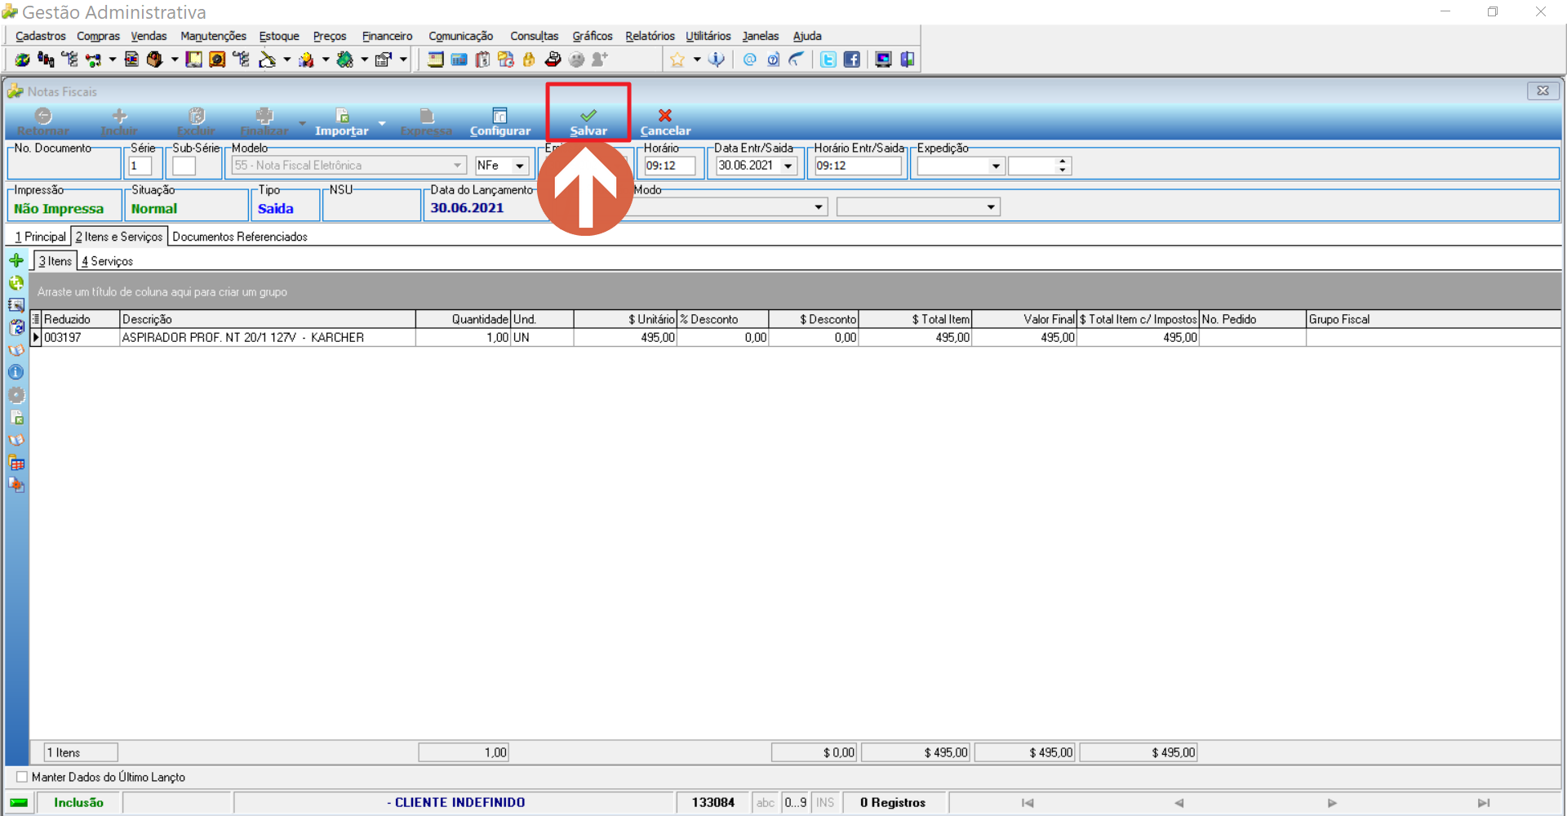Viewport: 1567px width, 816px height.
Task: Click the green plus add-item icon
Action: tap(16, 260)
